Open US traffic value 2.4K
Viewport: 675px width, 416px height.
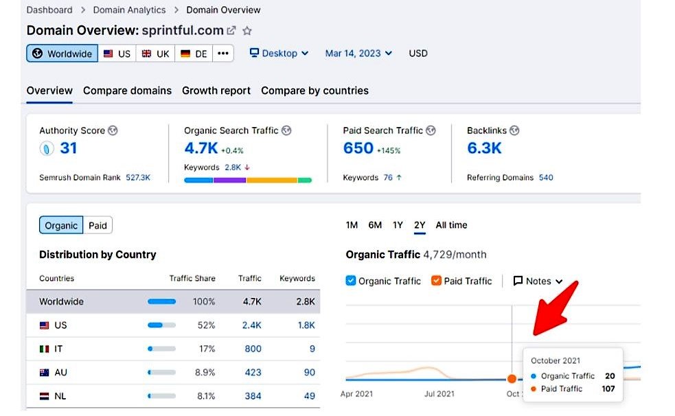point(251,325)
